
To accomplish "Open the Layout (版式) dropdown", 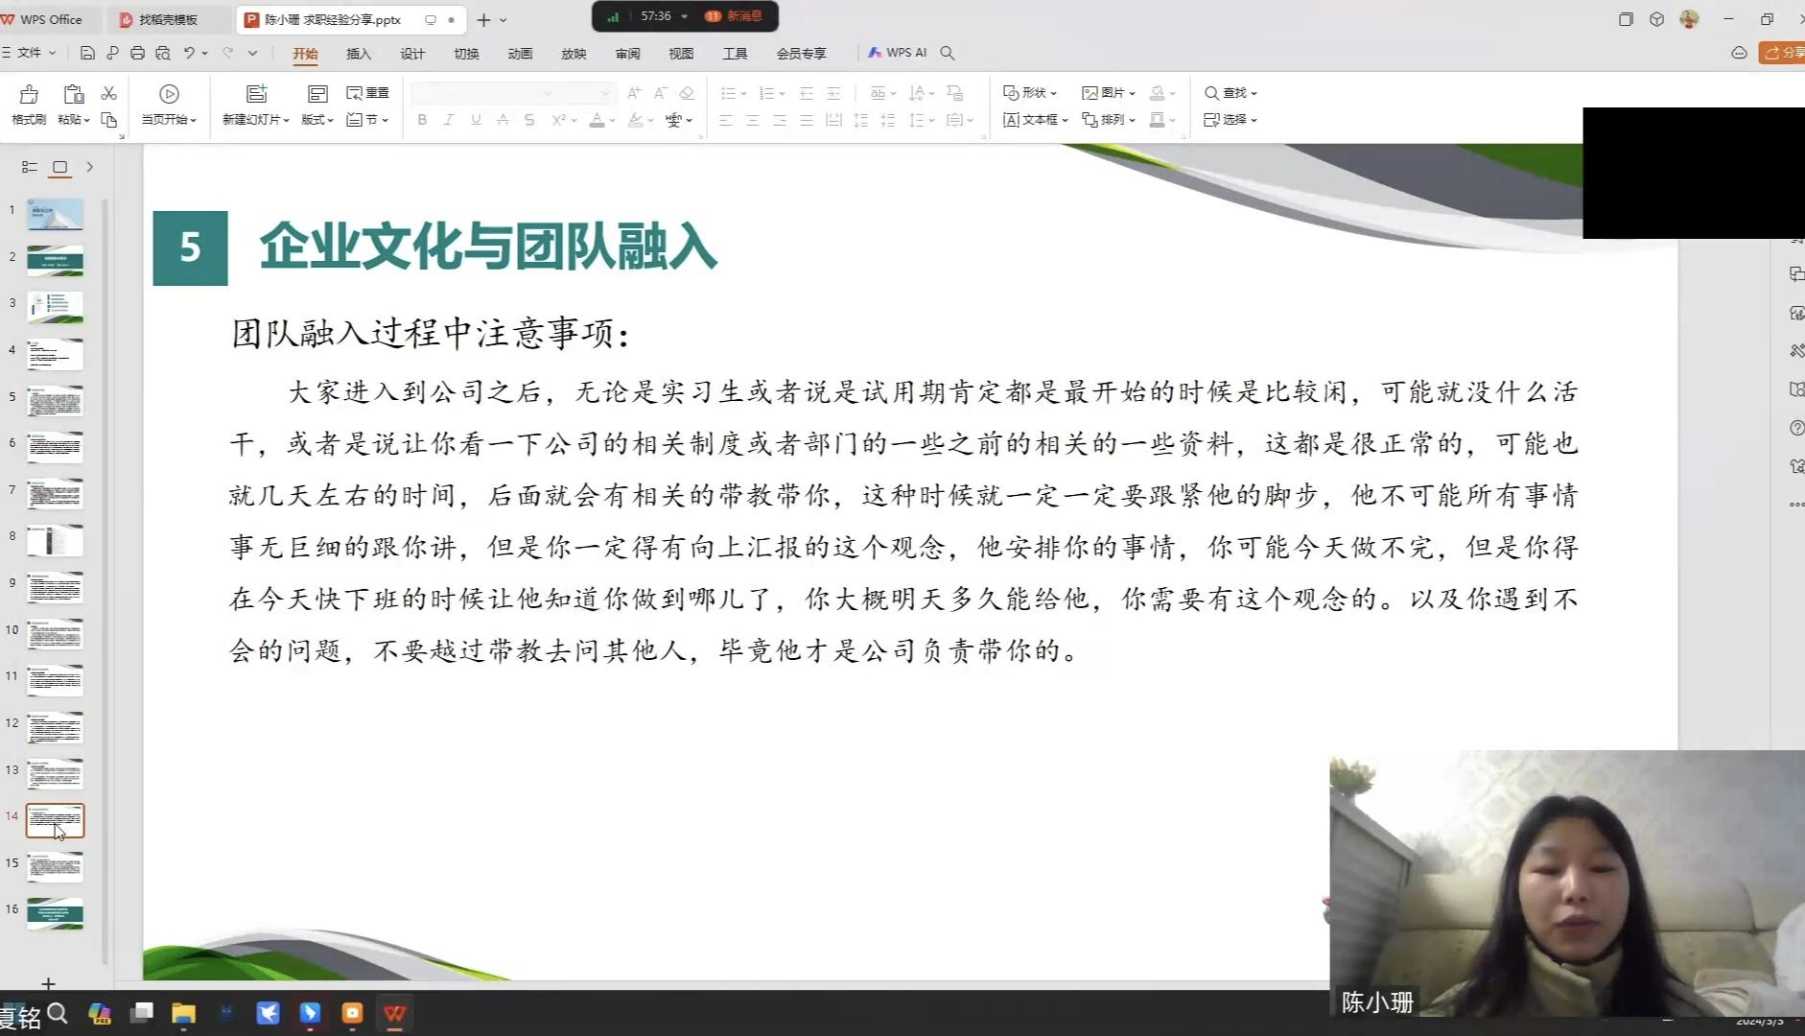I will pos(317,120).
